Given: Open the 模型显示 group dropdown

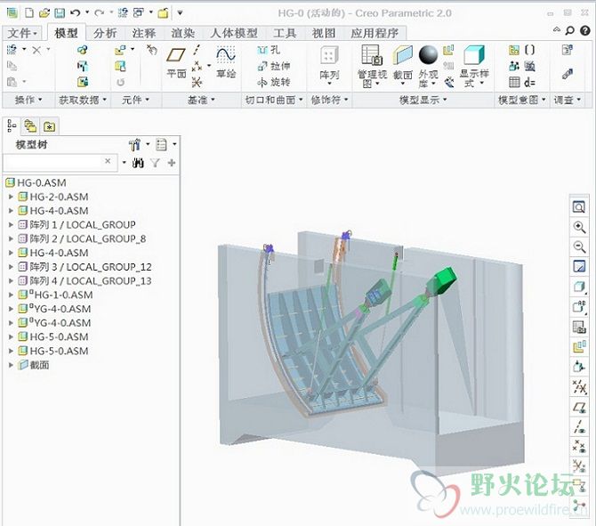Looking at the screenshot, I should coord(423,100).
